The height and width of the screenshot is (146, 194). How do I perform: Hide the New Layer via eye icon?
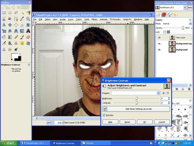(159, 37)
